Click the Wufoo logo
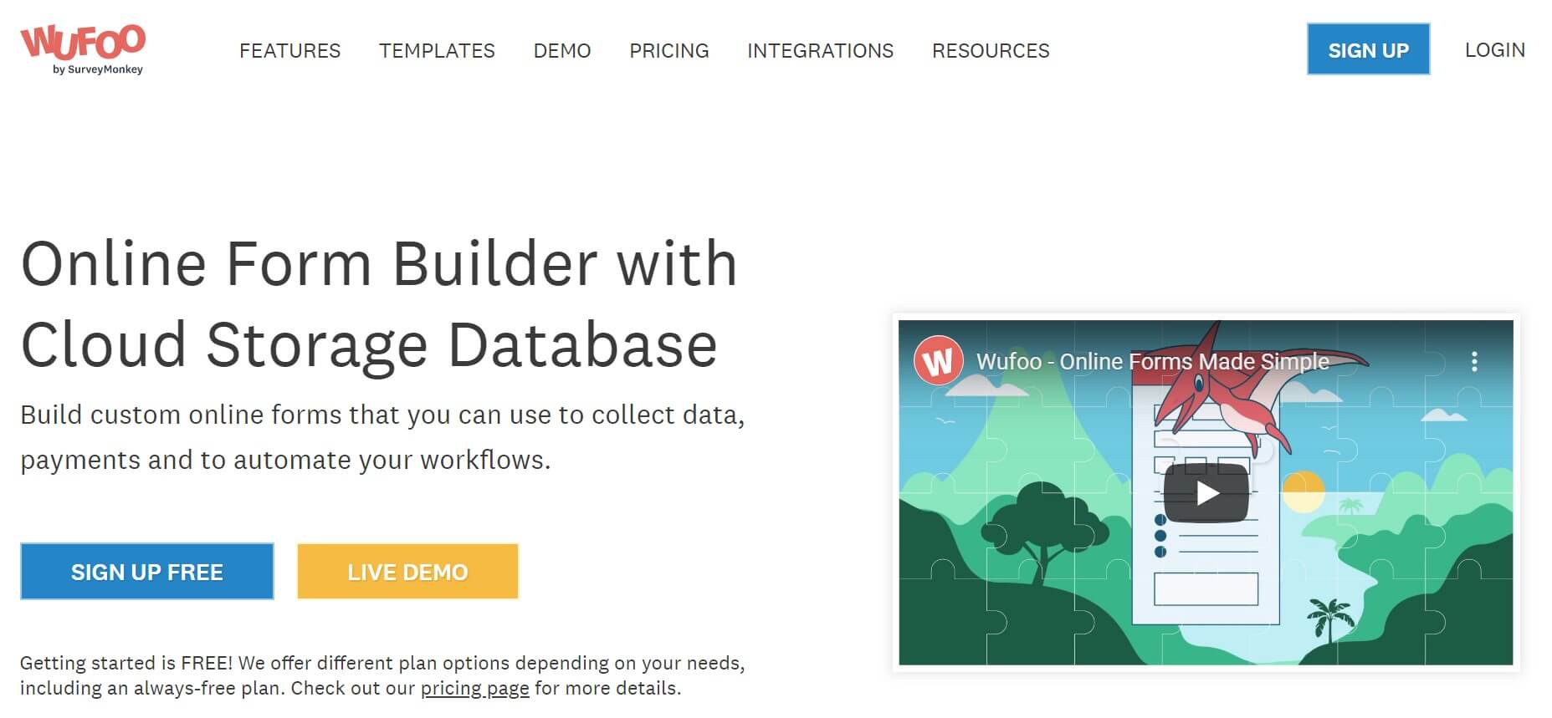This screenshot has height=718, width=1552. 83,42
